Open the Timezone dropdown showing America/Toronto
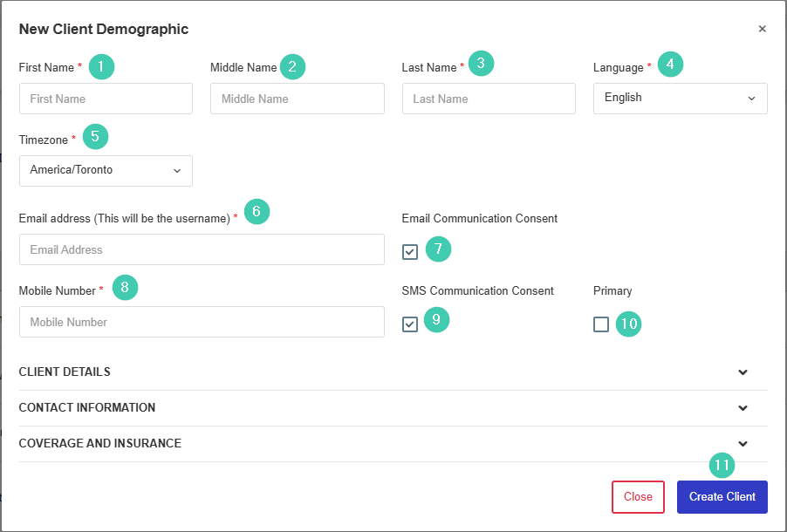787x532 pixels. [106, 171]
